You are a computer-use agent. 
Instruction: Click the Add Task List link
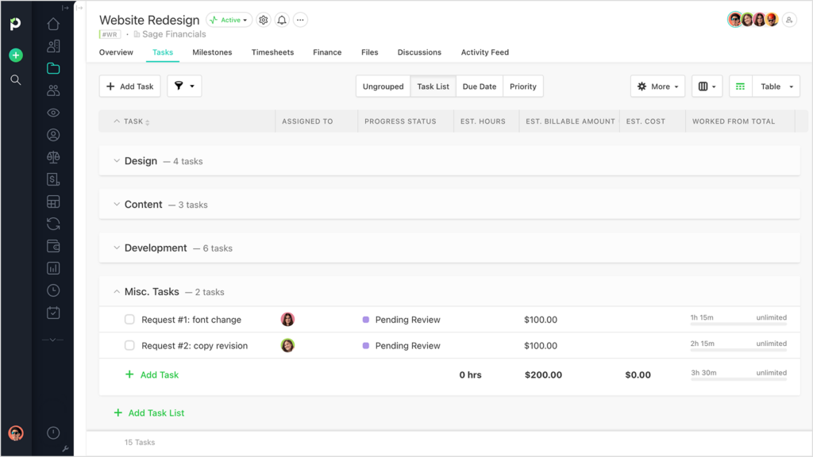(x=149, y=413)
